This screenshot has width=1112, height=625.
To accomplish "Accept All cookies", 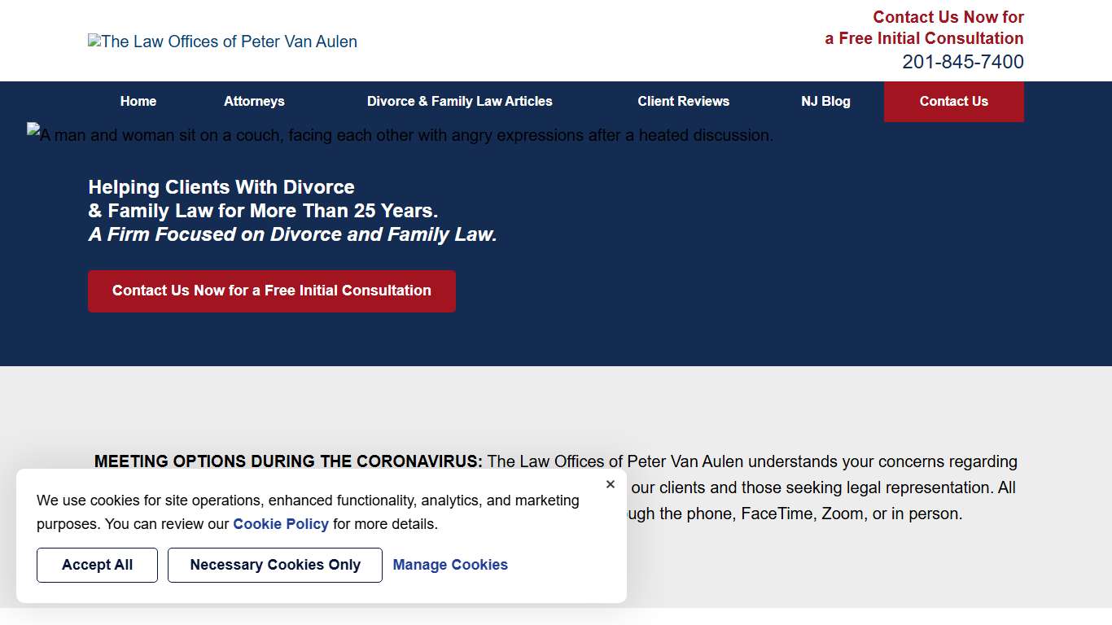I will tap(97, 565).
